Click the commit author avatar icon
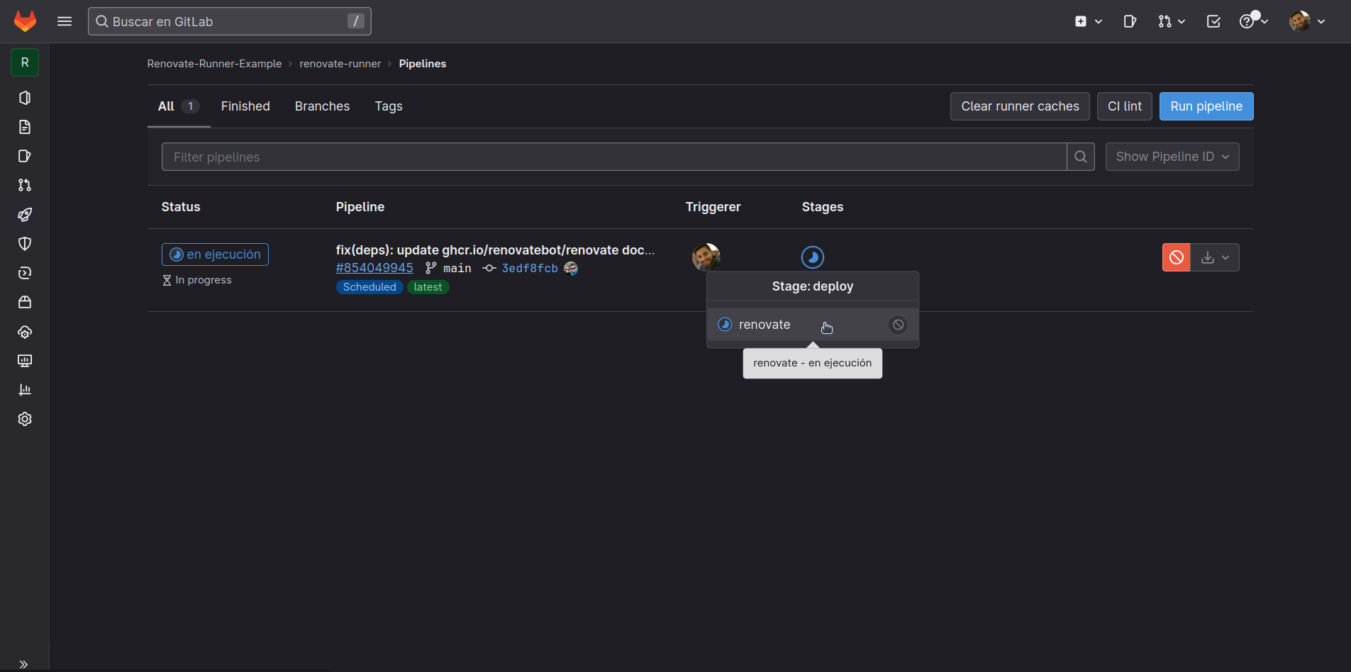 [x=571, y=268]
